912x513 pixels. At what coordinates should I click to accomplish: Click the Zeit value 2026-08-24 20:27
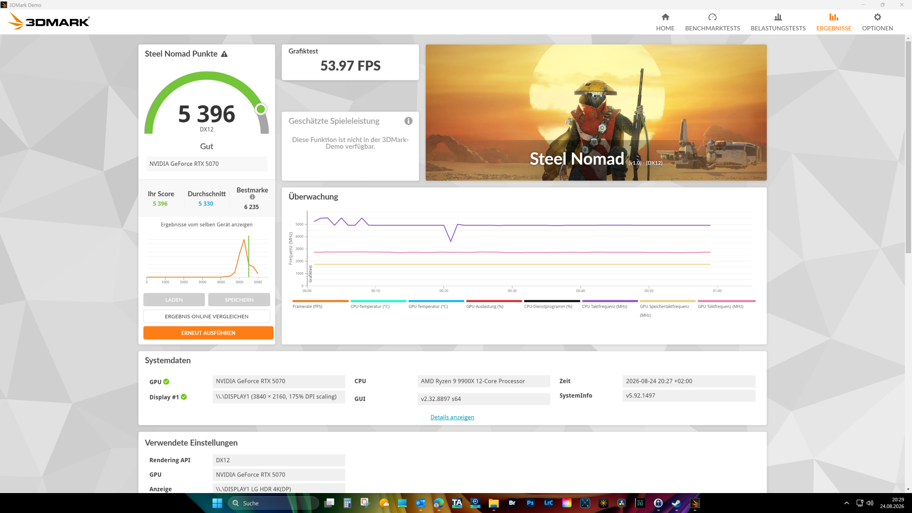pyautogui.click(x=689, y=381)
